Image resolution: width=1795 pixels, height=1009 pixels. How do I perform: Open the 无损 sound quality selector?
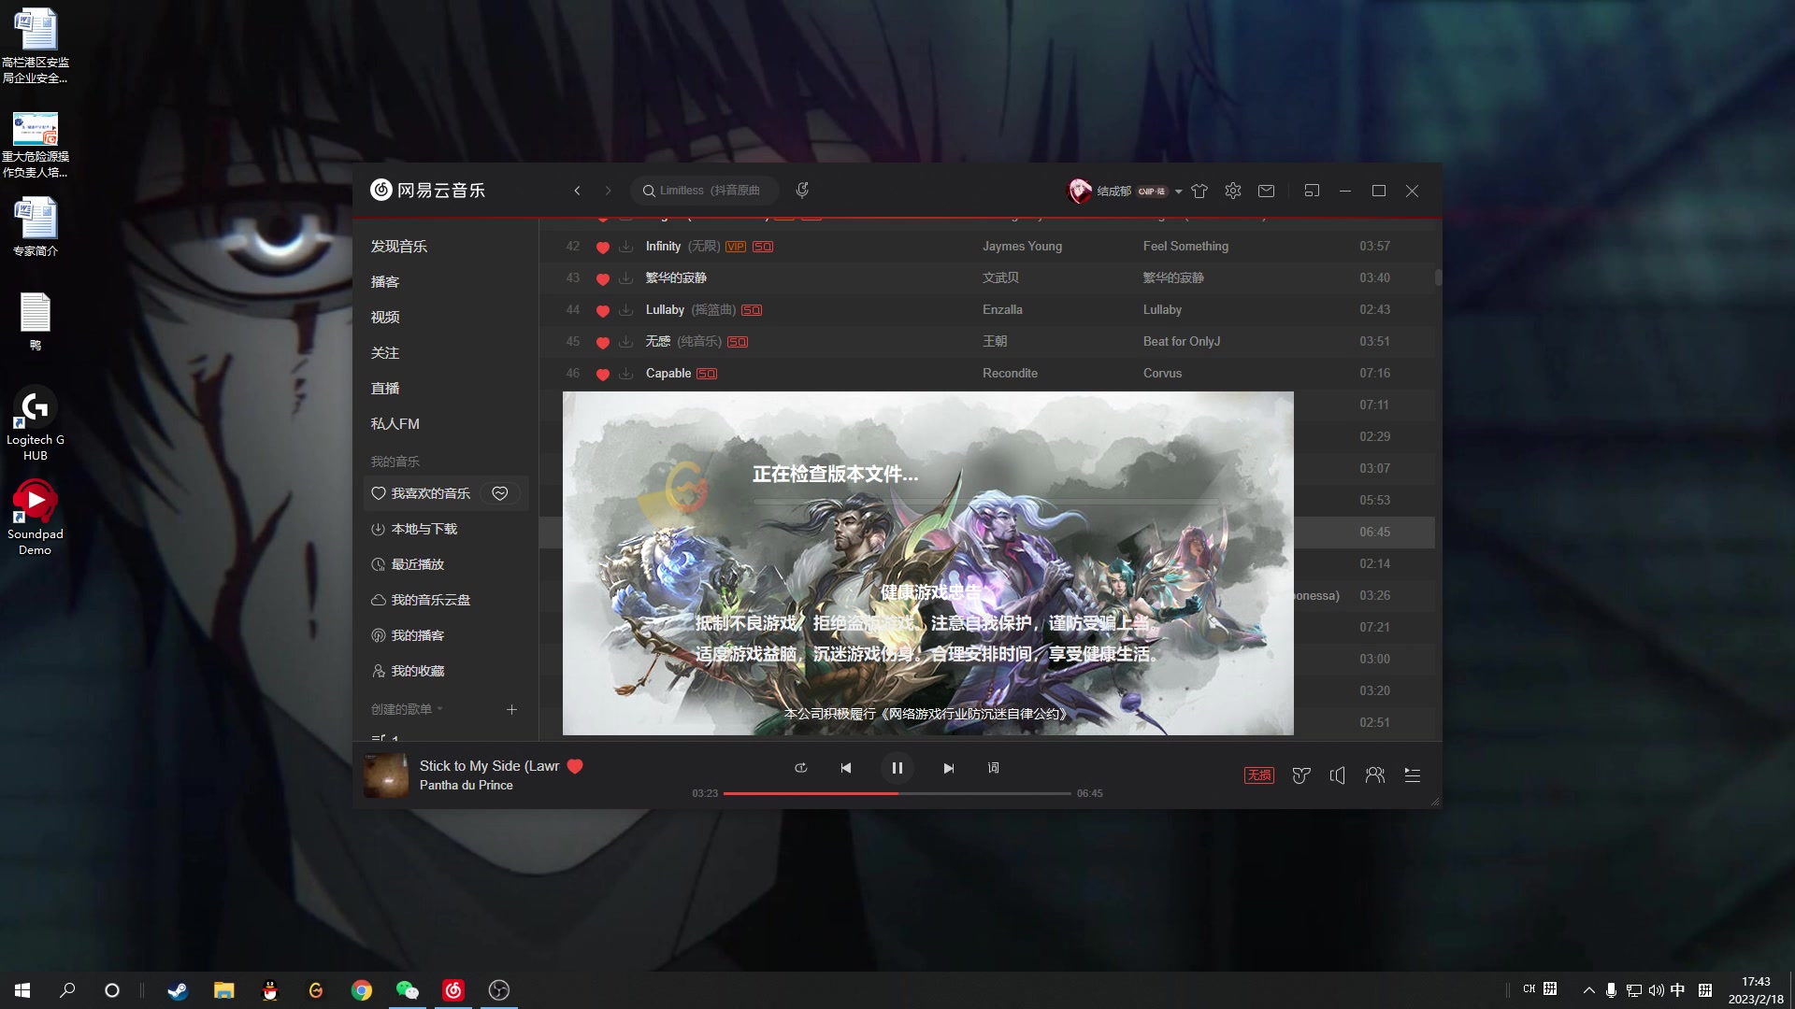[x=1258, y=775]
